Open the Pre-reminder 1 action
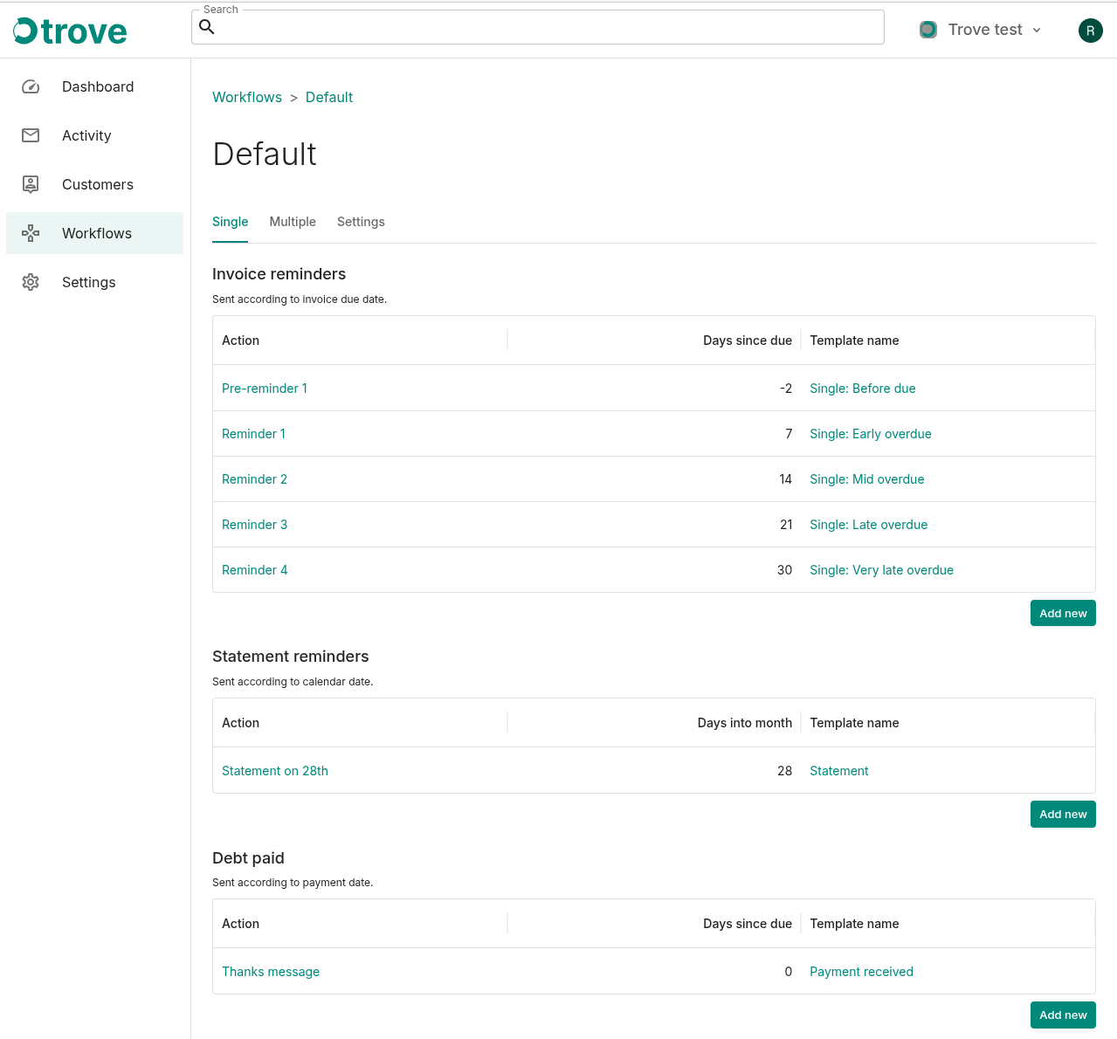Image resolution: width=1117 pixels, height=1039 pixels. (265, 388)
